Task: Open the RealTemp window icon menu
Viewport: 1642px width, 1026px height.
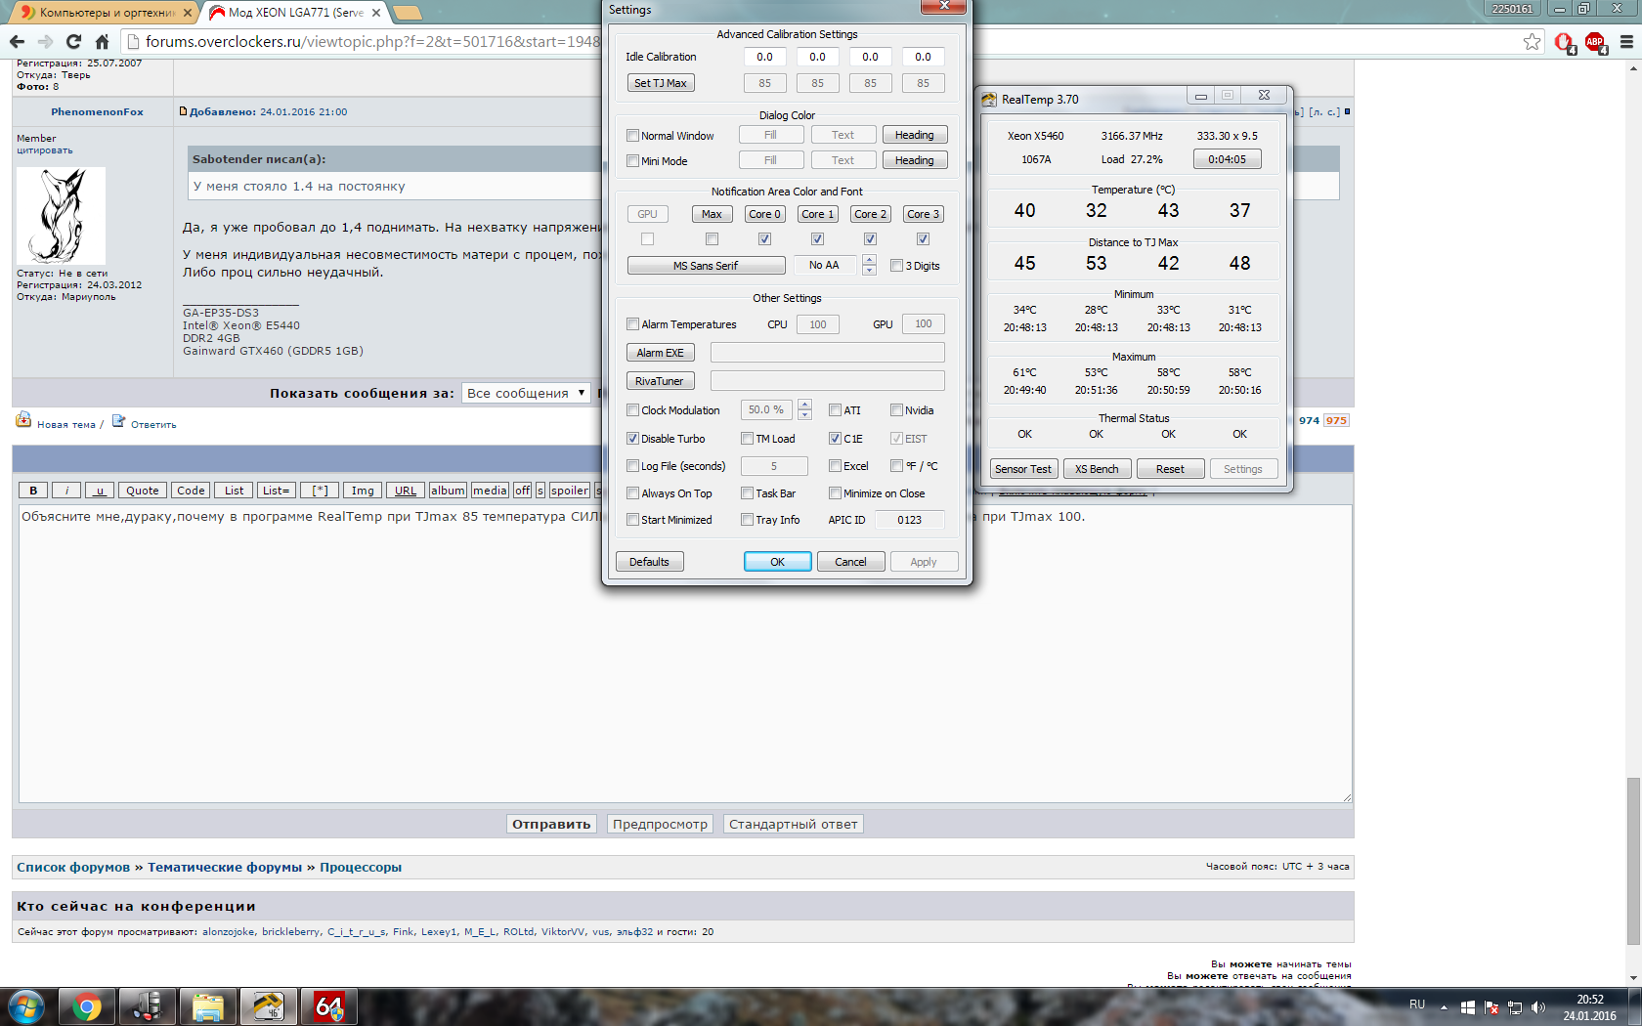Action: (x=989, y=99)
